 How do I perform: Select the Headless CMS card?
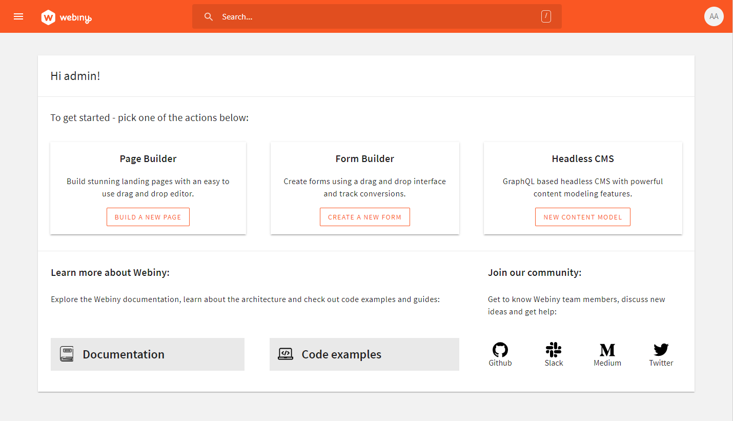point(582,188)
